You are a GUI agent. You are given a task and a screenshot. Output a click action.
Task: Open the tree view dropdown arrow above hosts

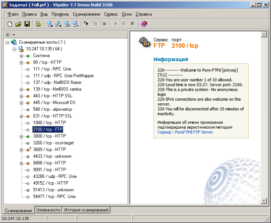14,35
